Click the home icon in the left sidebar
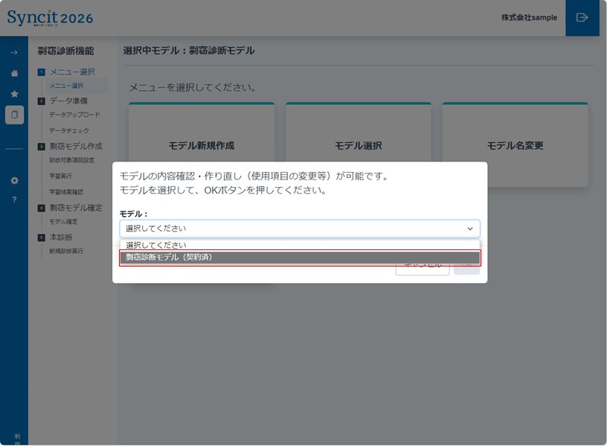The width and height of the screenshot is (607, 446). click(x=13, y=74)
